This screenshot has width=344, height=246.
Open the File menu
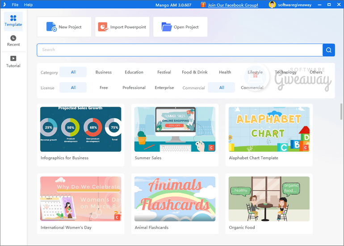pyautogui.click(x=15, y=4)
